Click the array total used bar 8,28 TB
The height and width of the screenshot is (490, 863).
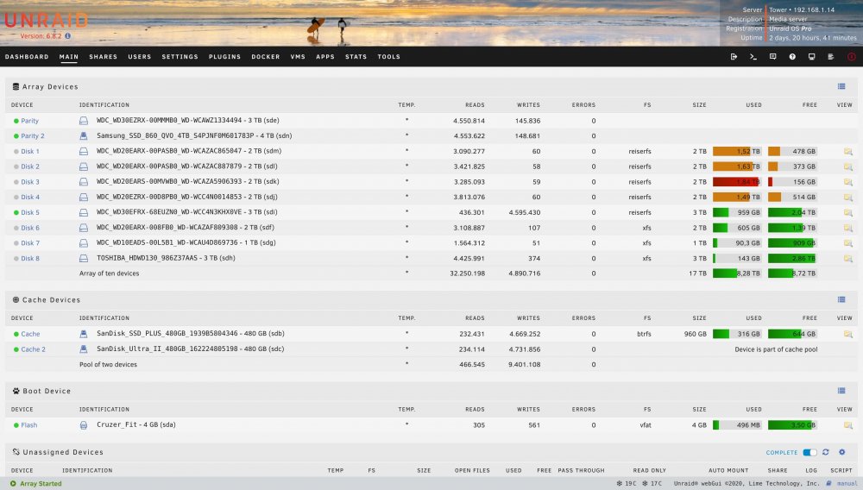(737, 273)
